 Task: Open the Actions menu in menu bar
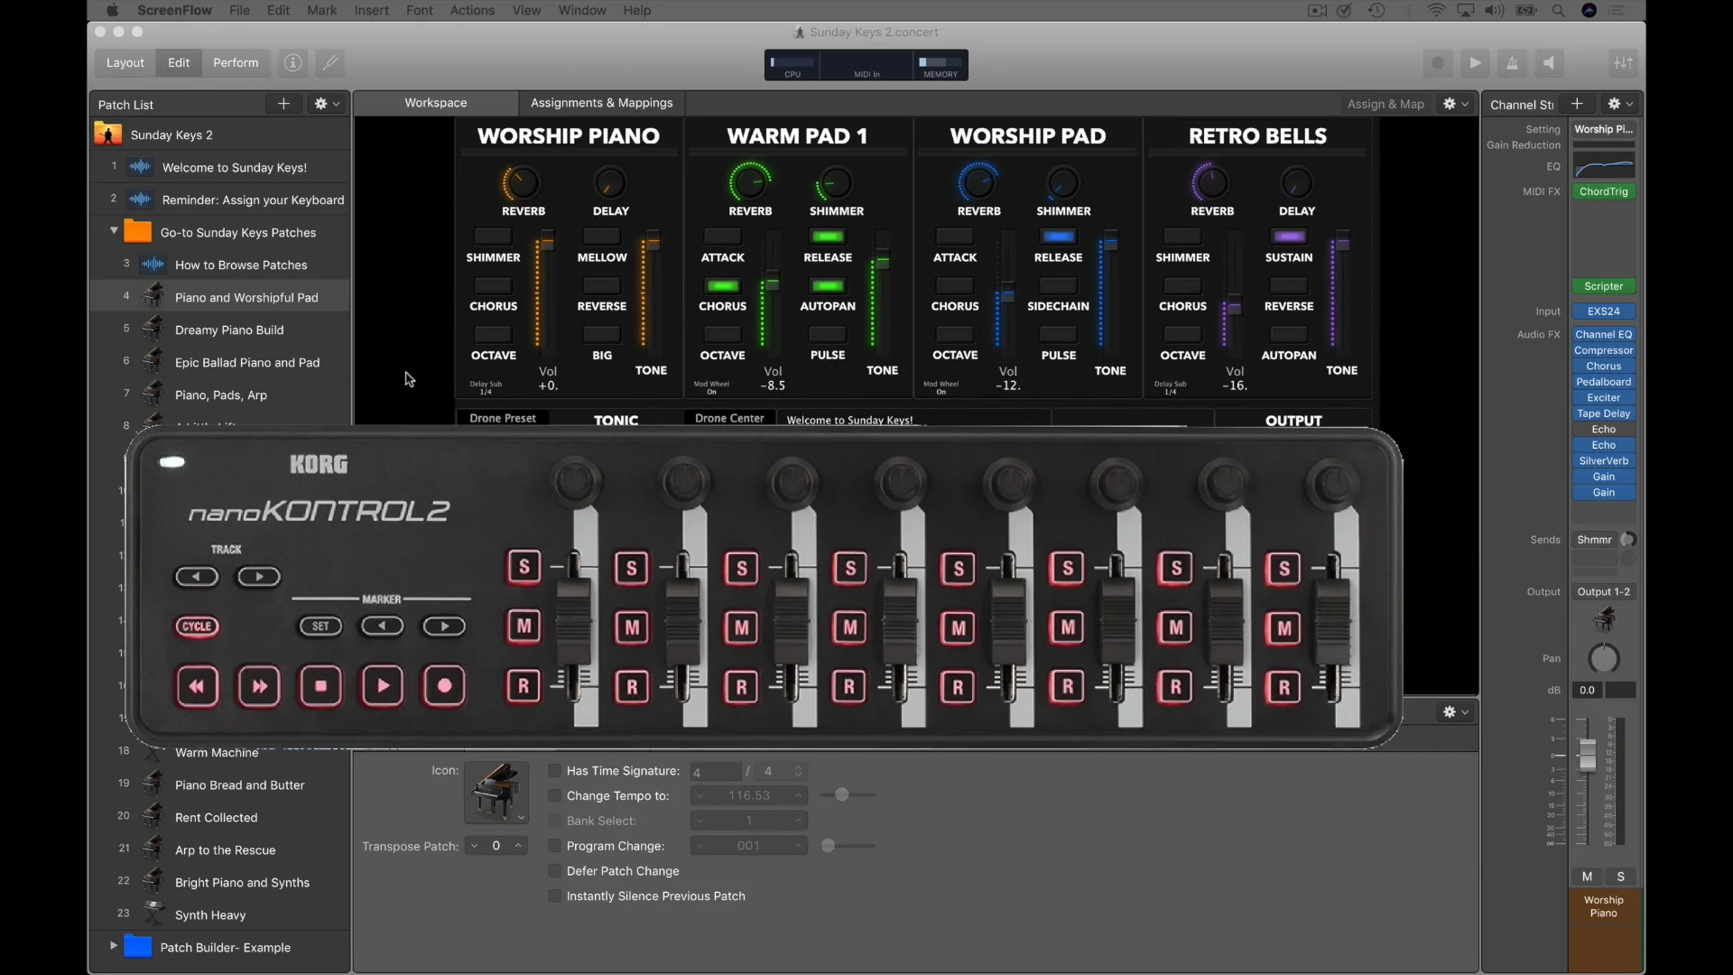472,10
